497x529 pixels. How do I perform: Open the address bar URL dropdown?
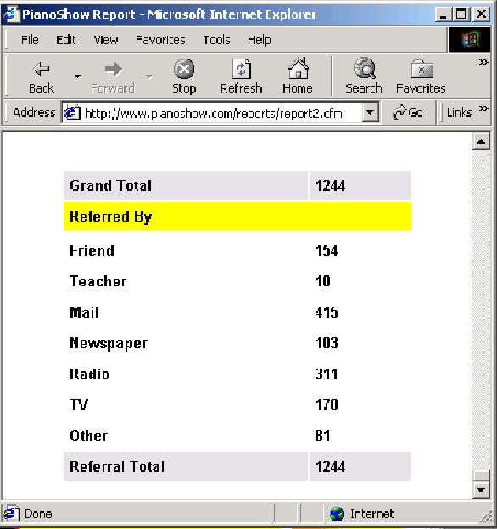[371, 112]
